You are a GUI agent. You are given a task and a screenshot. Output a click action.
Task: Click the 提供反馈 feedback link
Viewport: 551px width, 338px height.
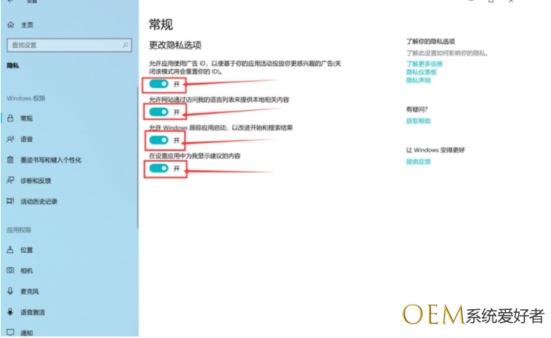(x=418, y=162)
